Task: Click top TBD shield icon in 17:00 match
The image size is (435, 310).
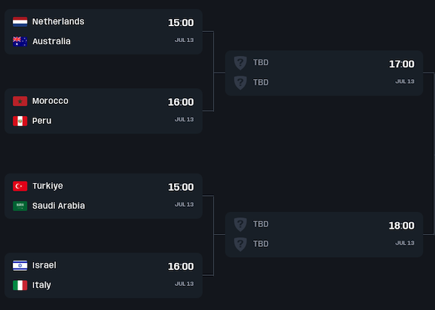Action: (x=240, y=63)
